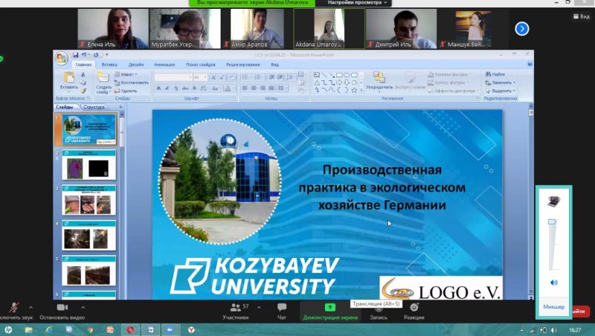Viewport: 595px width, 336px height.
Task: Open the Replace (Заменить) dropdown
Action: [500, 83]
